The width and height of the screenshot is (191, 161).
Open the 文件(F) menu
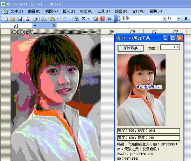[17, 11]
